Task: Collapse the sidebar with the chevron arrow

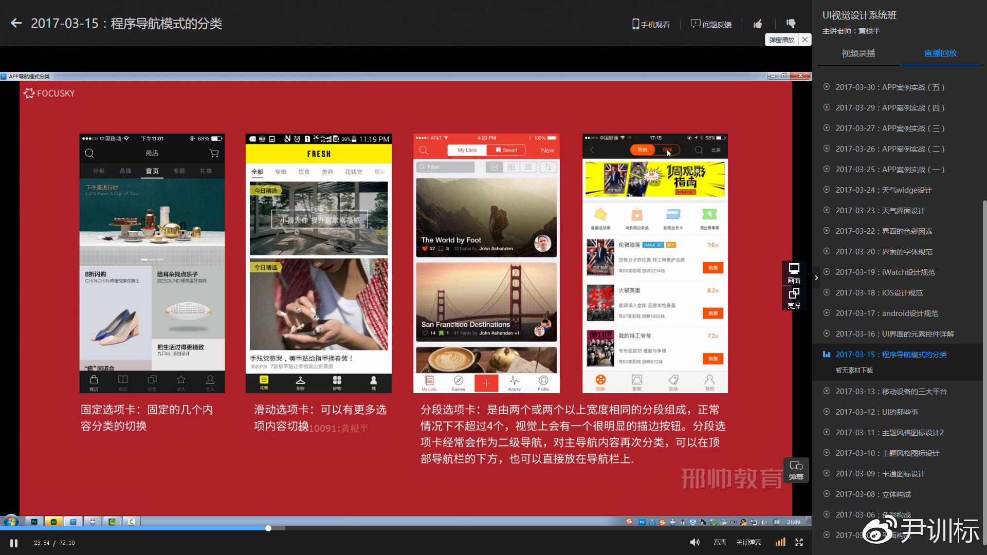Action: (x=816, y=278)
